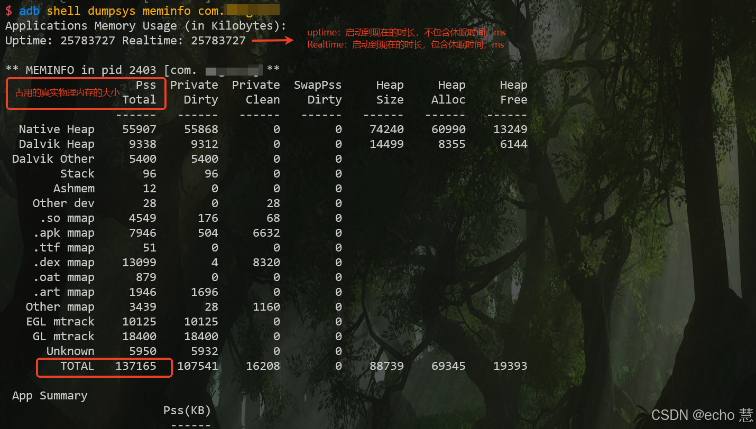This screenshot has width=756, height=429.
Task: Click the "shell" word in the command
Action: (64, 11)
